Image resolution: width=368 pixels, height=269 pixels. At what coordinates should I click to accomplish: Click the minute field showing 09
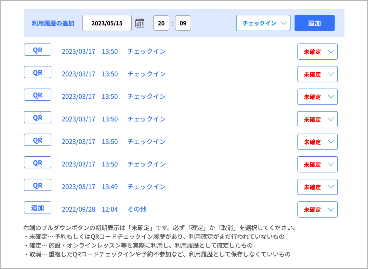(x=183, y=23)
